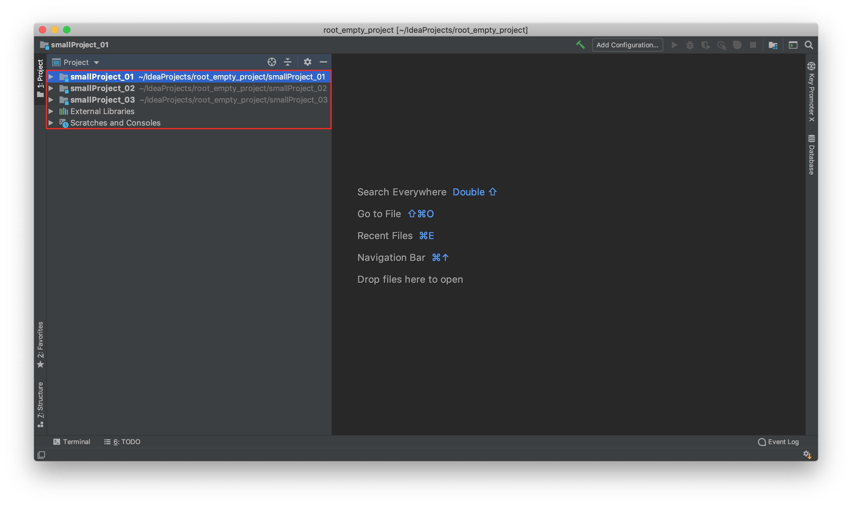Click the Key Promoter X icon

pyautogui.click(x=811, y=66)
